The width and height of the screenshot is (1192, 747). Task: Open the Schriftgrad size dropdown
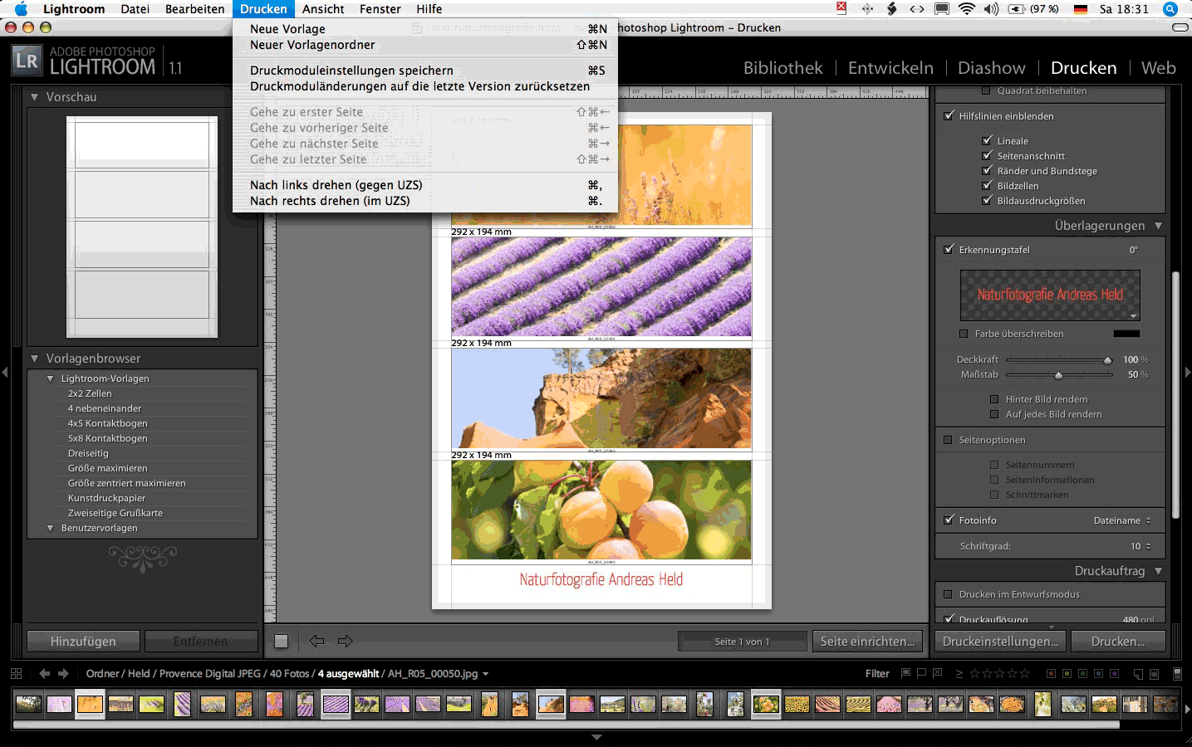click(1140, 546)
